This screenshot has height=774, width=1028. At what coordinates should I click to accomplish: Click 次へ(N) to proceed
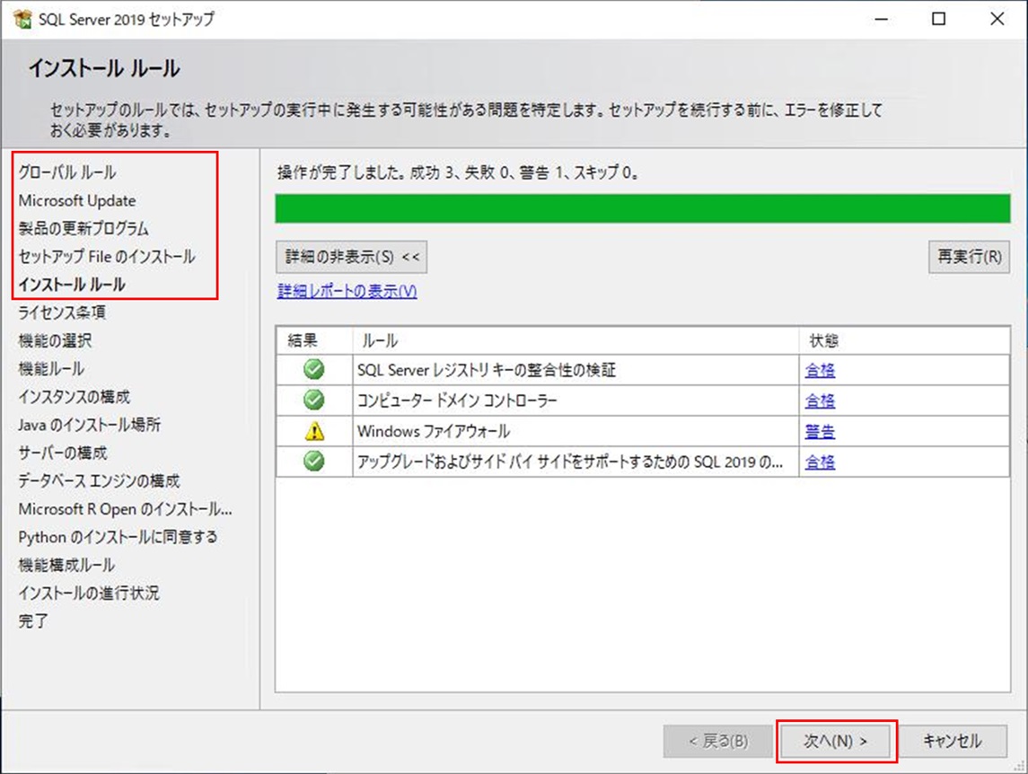point(836,741)
